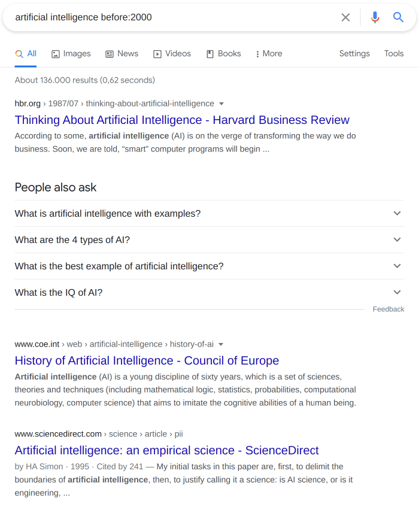Image resolution: width=419 pixels, height=507 pixels.
Task: Expand 'What is artificial intelligence with examples?'
Action: pyautogui.click(x=209, y=214)
